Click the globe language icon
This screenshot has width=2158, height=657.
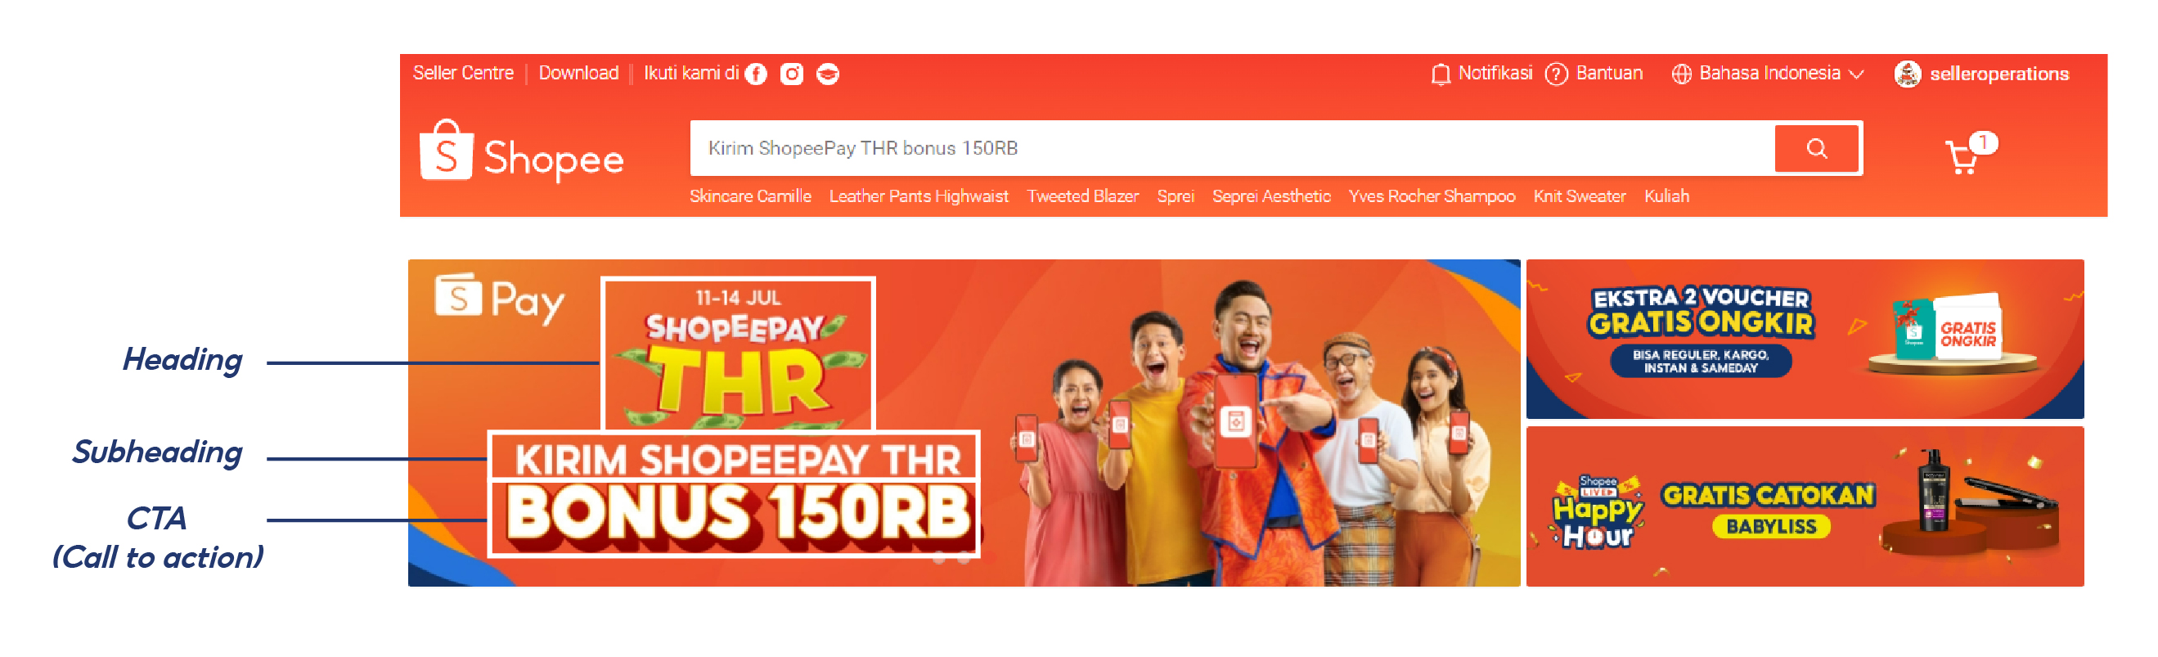[1680, 74]
